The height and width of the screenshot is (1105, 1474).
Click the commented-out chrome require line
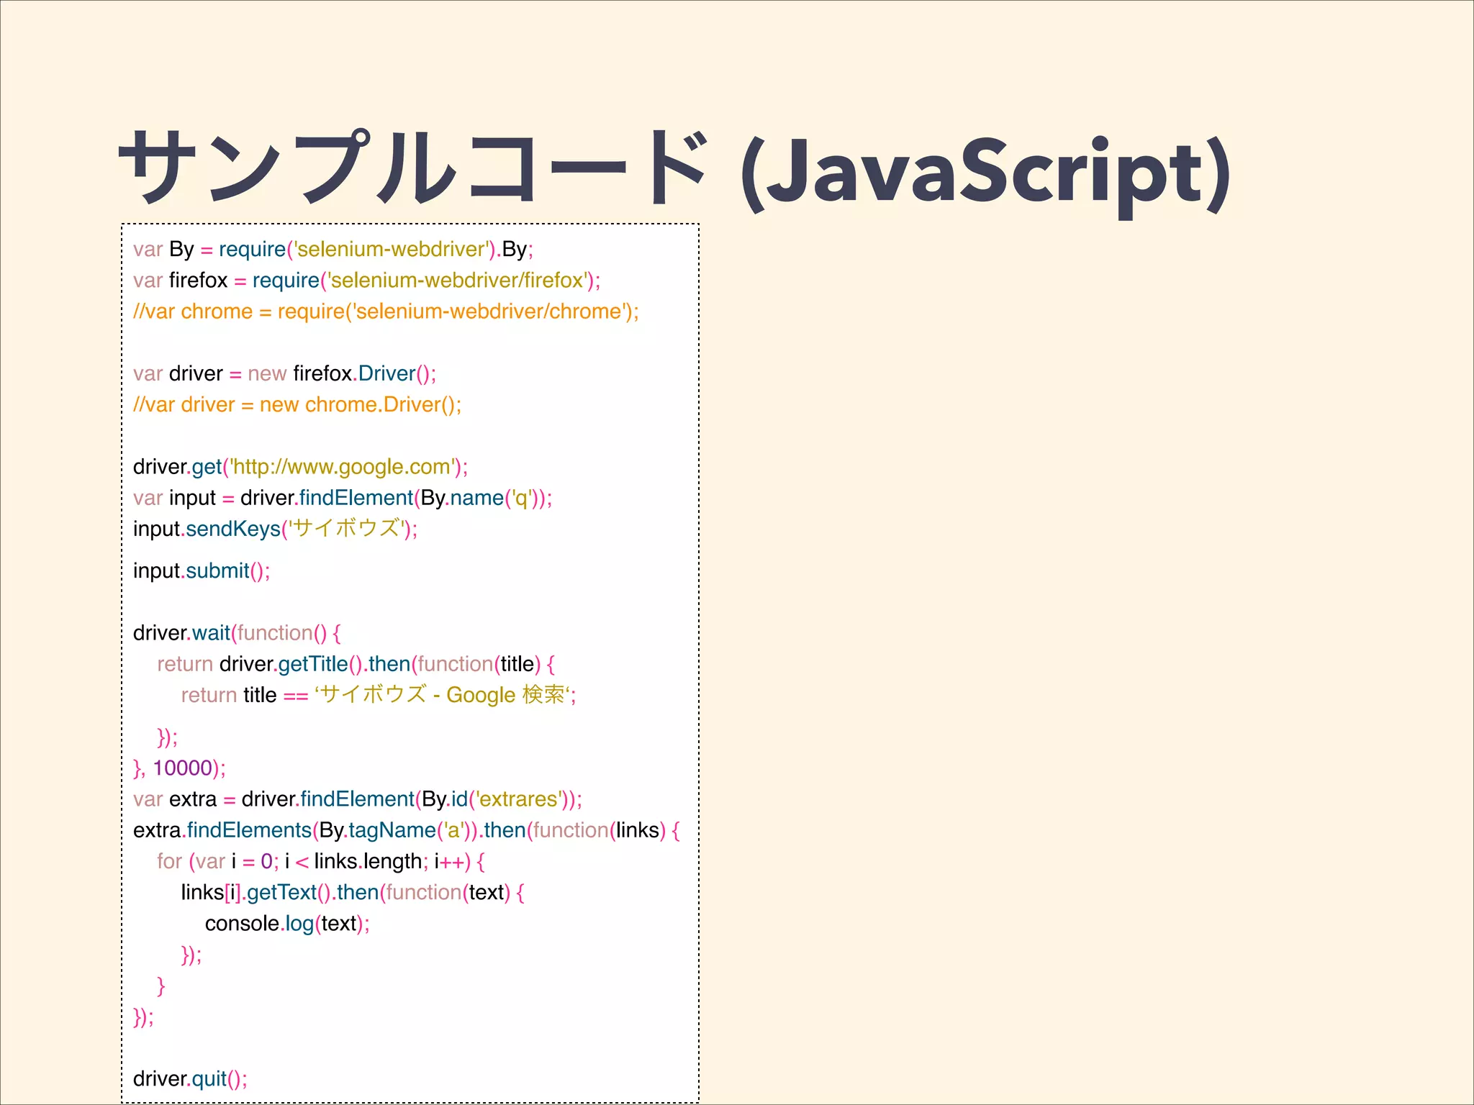tap(386, 312)
